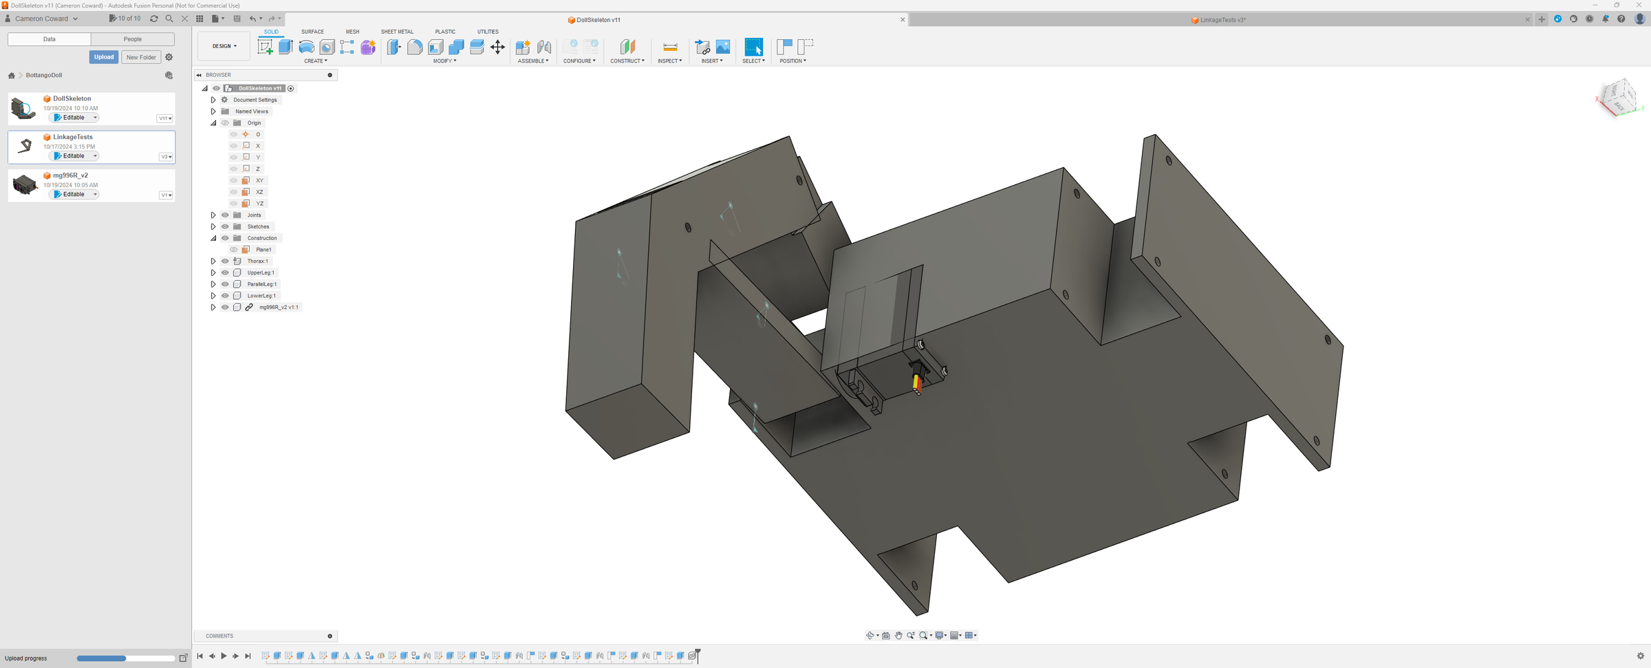This screenshot has height=668, width=1651.
Task: Click the Upload progress bar
Action: point(125,658)
